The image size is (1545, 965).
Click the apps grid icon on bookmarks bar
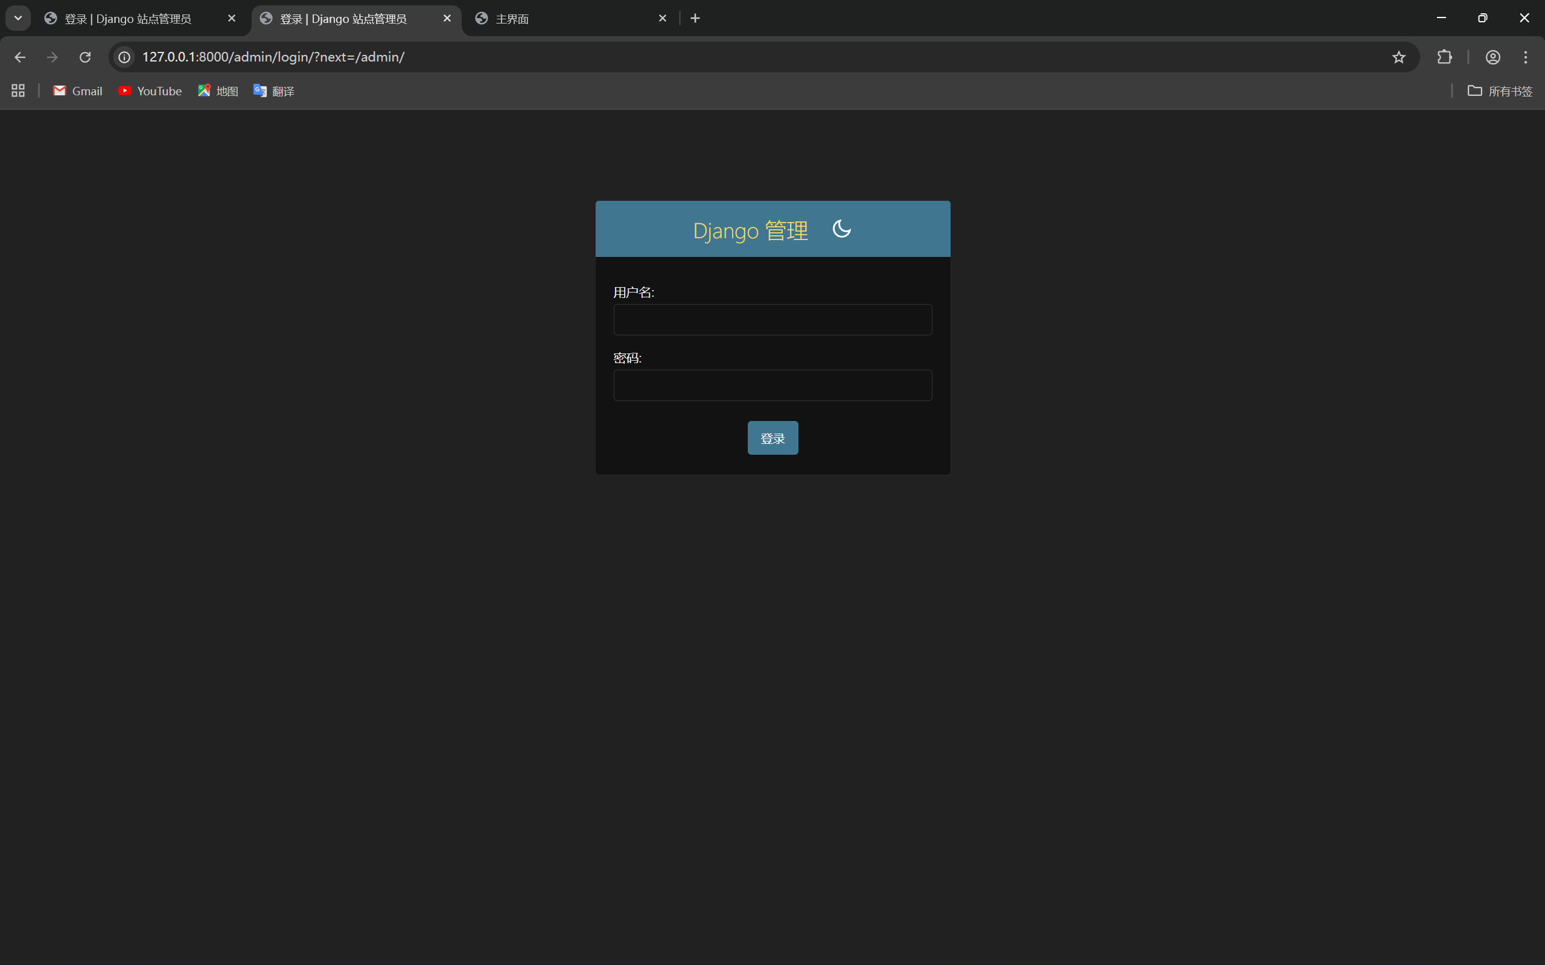pos(18,90)
